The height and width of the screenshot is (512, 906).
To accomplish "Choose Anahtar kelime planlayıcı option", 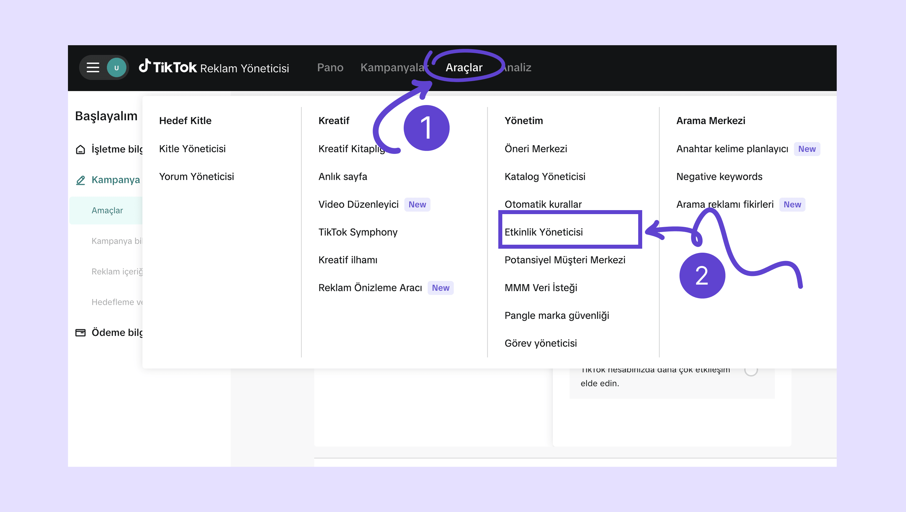I will 732,149.
